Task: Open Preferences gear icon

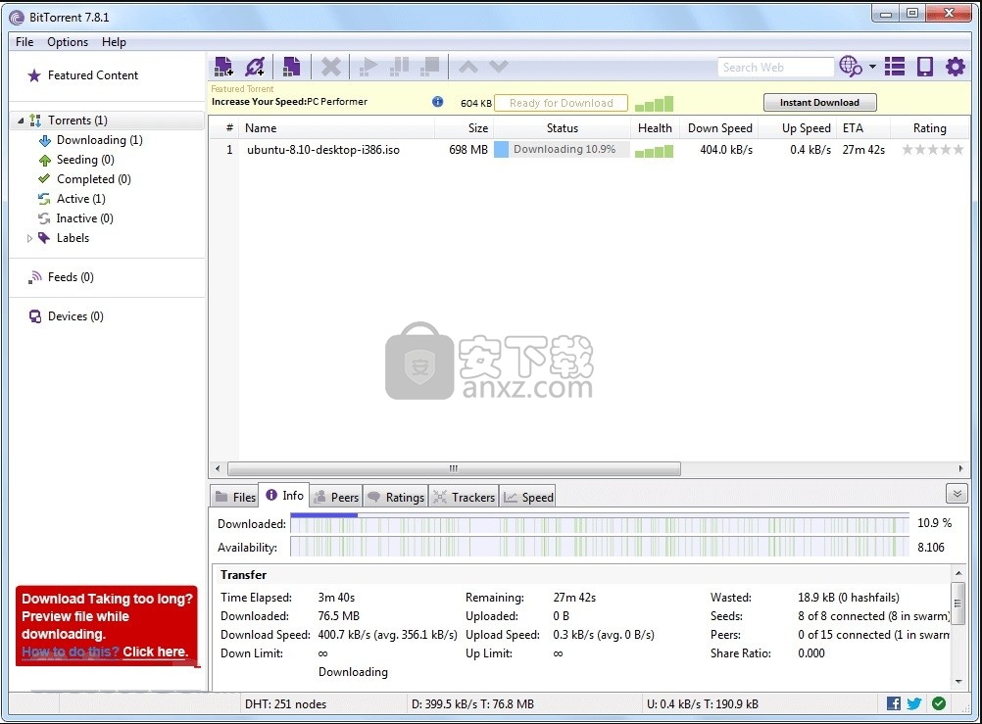Action: 956,67
